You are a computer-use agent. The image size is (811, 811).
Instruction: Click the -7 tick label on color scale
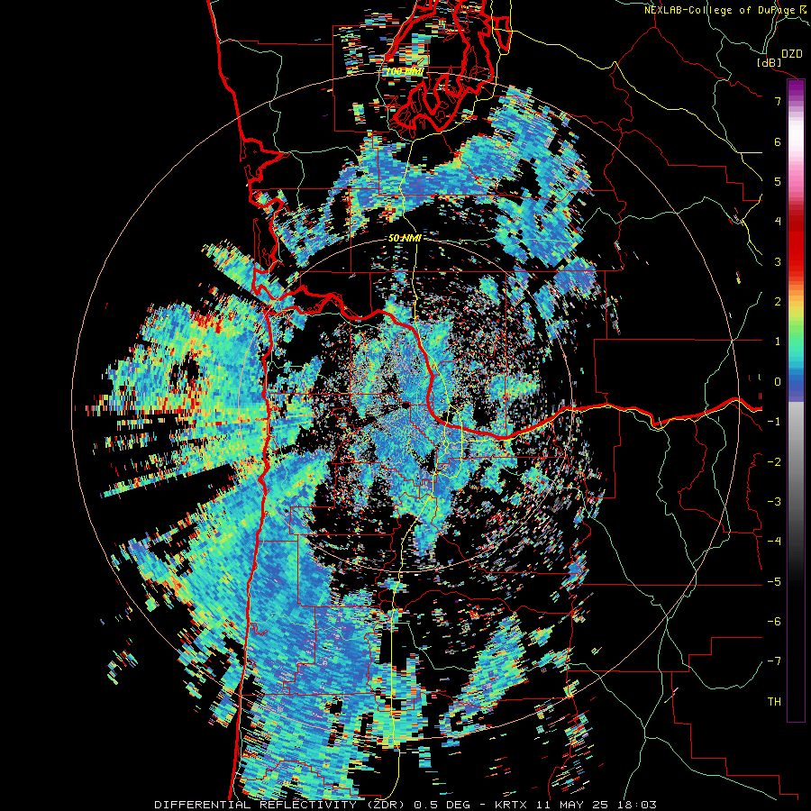coord(774,661)
